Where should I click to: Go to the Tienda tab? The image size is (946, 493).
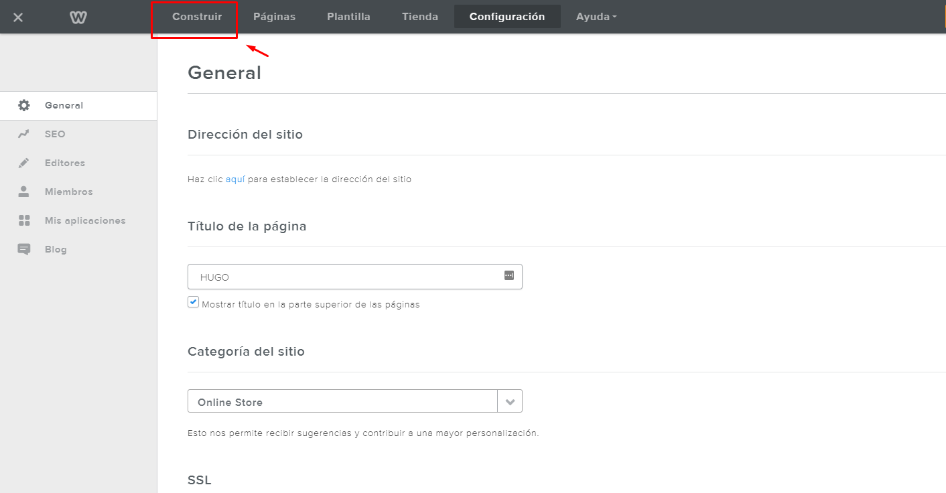tap(420, 17)
